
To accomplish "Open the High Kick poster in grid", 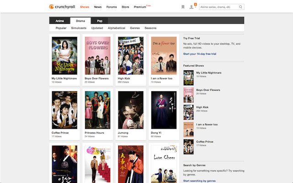I will (131, 56).
